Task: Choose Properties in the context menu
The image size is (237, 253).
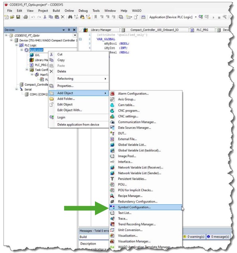Action: (x=79, y=86)
